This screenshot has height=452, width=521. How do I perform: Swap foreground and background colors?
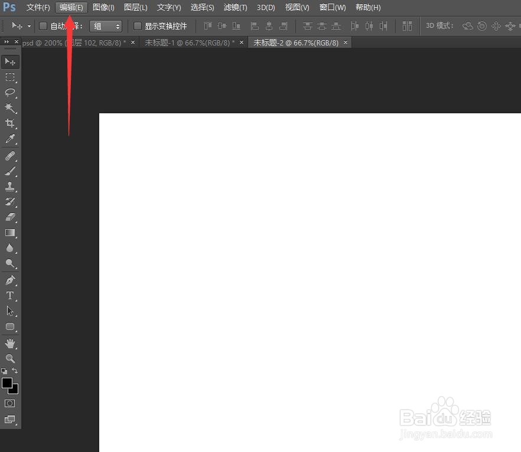(x=15, y=371)
